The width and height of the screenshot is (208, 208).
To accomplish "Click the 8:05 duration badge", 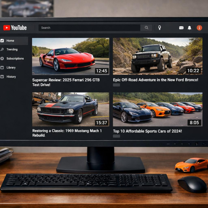I will pyautogui.click(x=194, y=123).
